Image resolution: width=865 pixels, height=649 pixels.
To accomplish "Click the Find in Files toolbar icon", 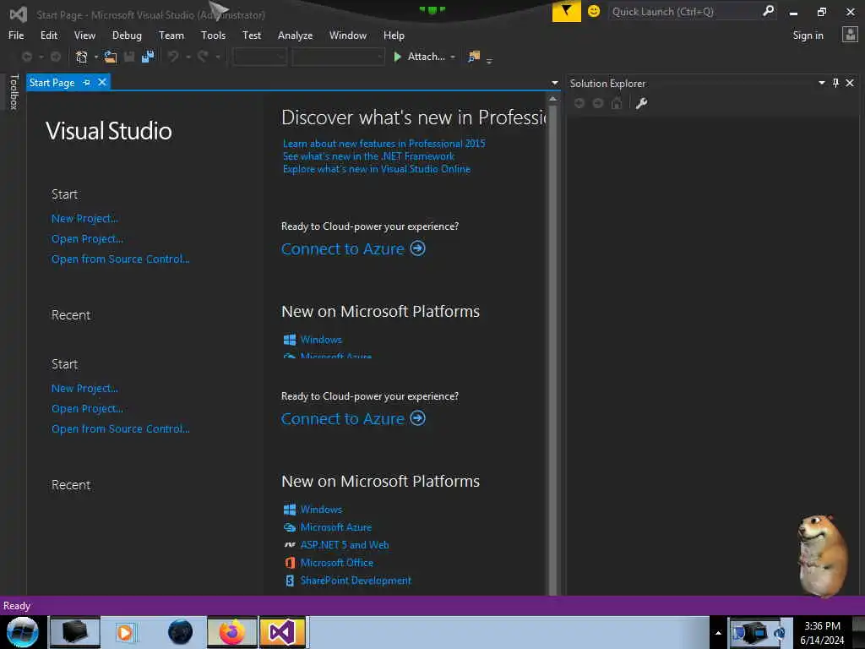I will coord(474,57).
